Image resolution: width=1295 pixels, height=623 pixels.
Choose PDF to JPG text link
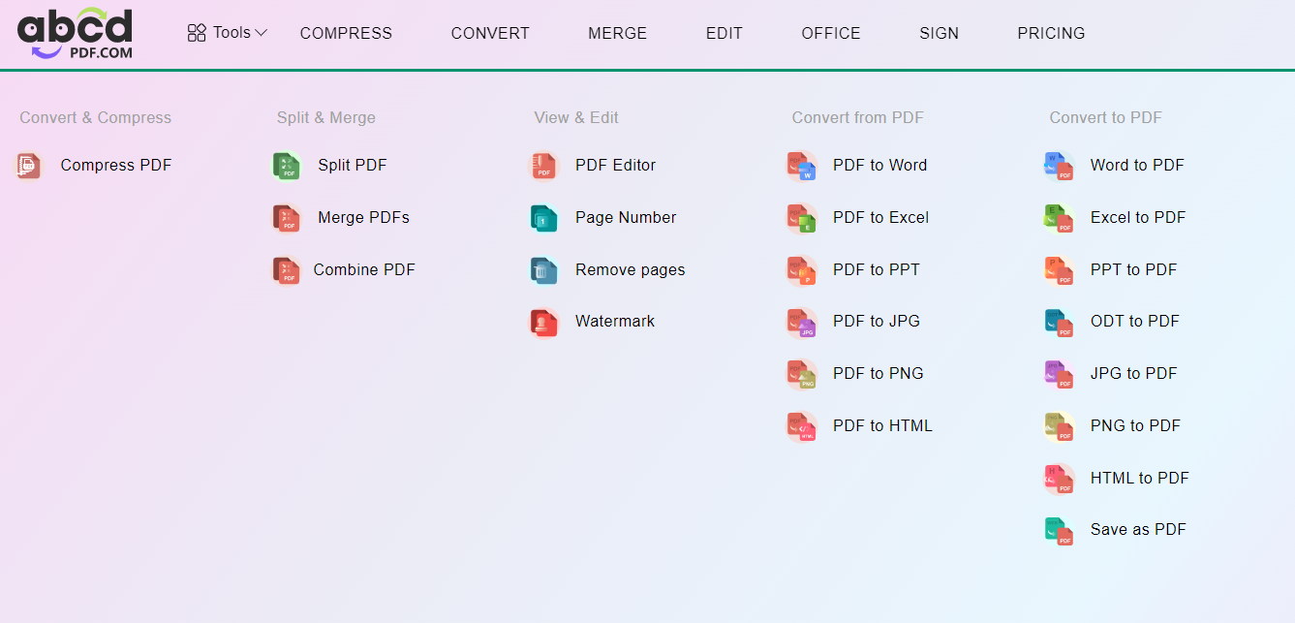[x=876, y=322]
